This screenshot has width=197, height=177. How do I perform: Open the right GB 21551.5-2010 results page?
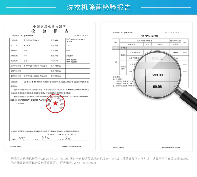[x=146, y=86]
